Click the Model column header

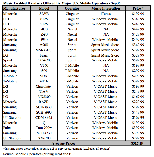click(x=44, y=8)
